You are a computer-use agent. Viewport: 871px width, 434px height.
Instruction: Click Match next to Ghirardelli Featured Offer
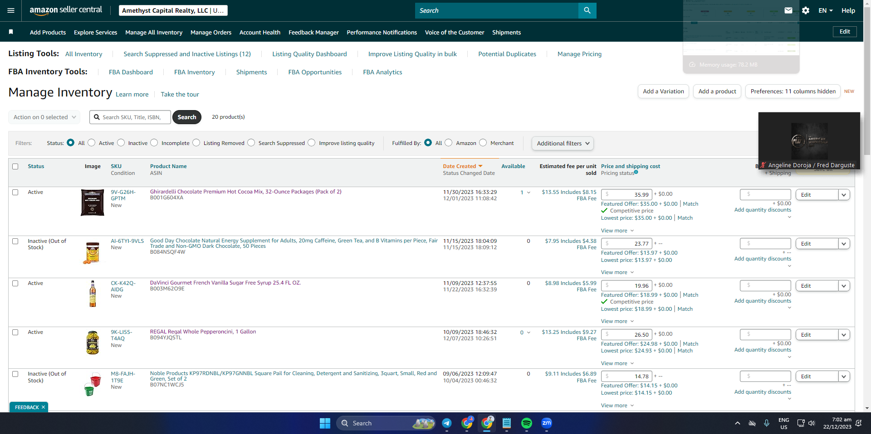pyautogui.click(x=690, y=204)
